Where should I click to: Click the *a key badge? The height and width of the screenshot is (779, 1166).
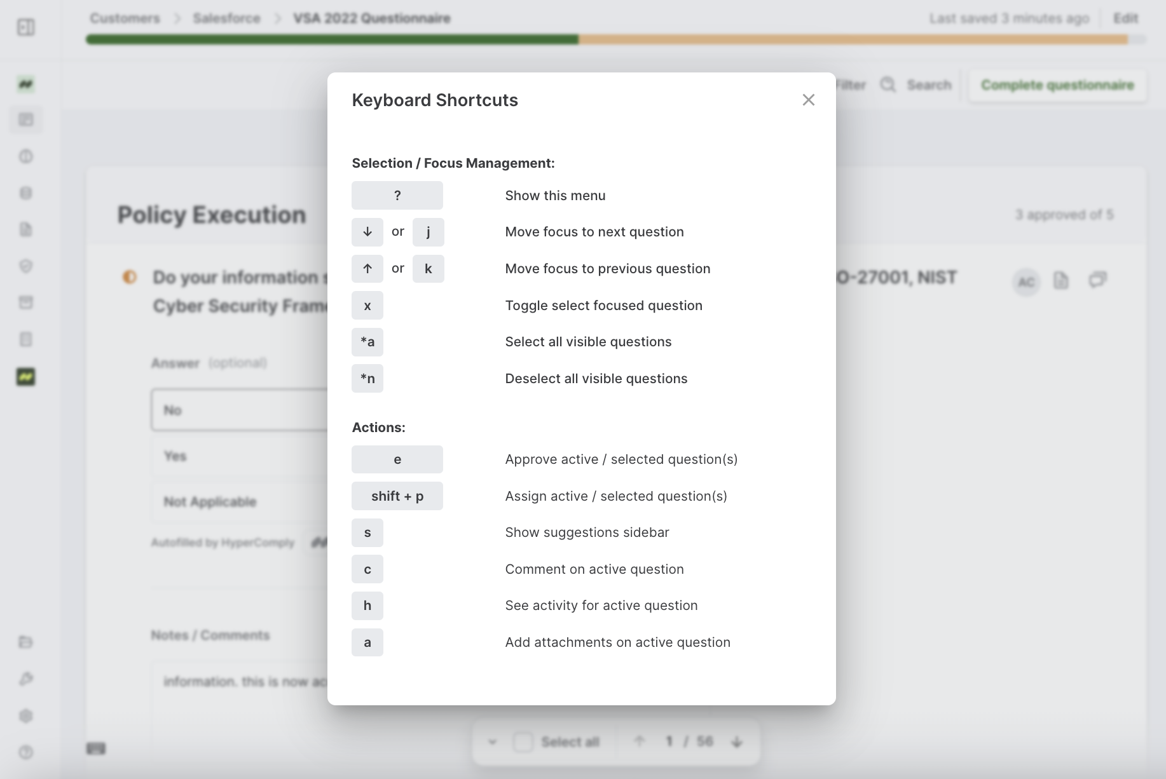[367, 342]
